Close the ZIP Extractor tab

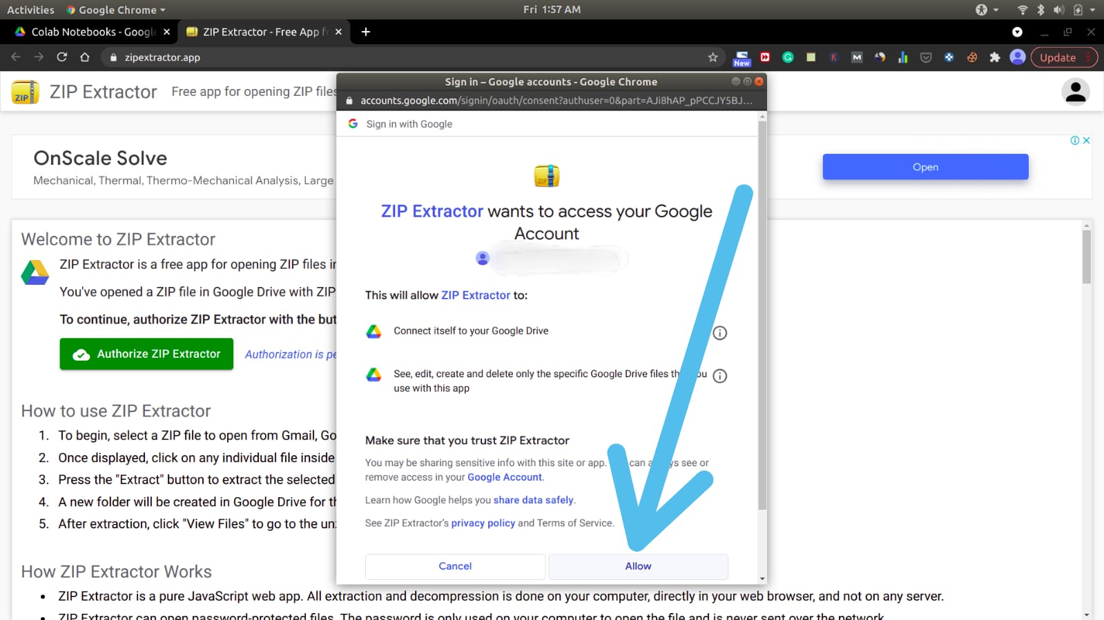coord(338,32)
